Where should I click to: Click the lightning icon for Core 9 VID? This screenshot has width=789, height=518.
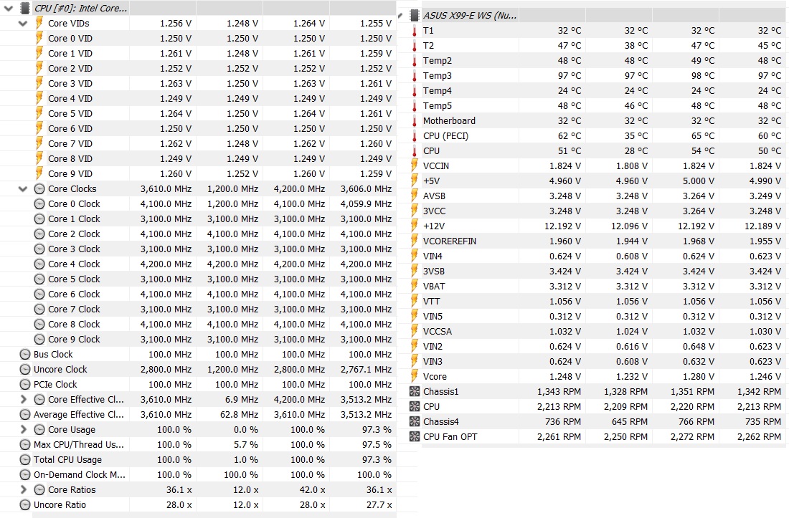39,174
